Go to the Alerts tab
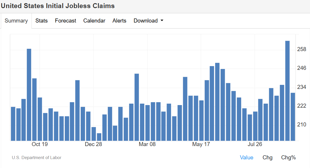This screenshot has width=310, height=168. tap(119, 21)
